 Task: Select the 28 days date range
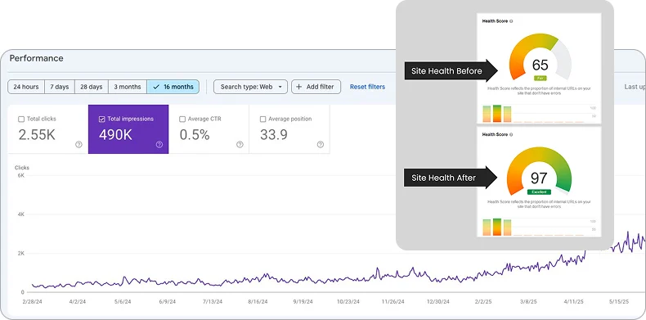pos(92,87)
